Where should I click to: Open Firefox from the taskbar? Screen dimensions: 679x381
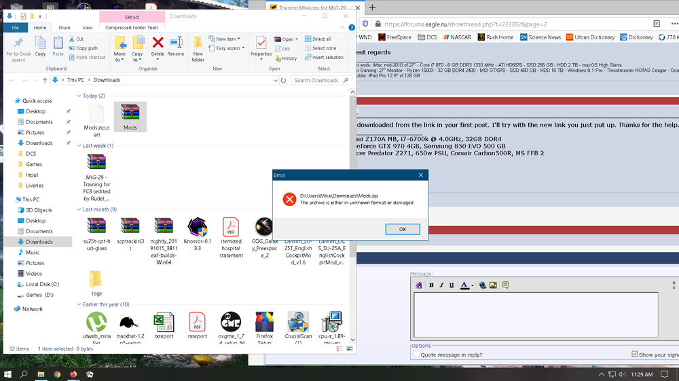coord(73,374)
